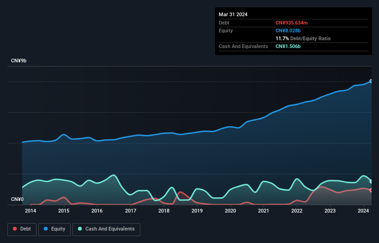Toggle Cash And Equivalents legend button
Image resolution: width=379 pixels, height=243 pixels.
pyautogui.click(x=106, y=229)
